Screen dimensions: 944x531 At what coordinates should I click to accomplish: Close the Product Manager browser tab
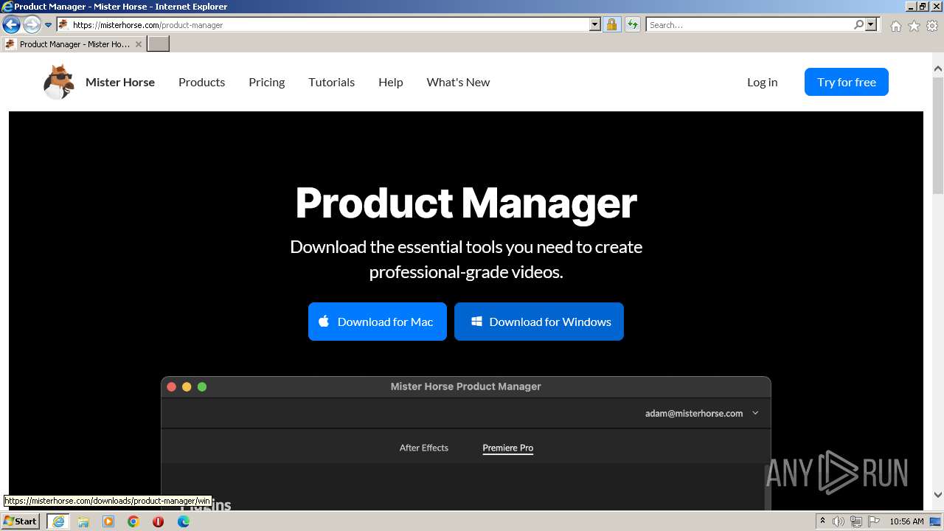[x=138, y=44]
